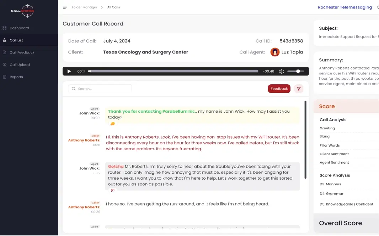This screenshot has width=379, height=236.
Task: Click the date July 4, 2024
Action: 117,41
